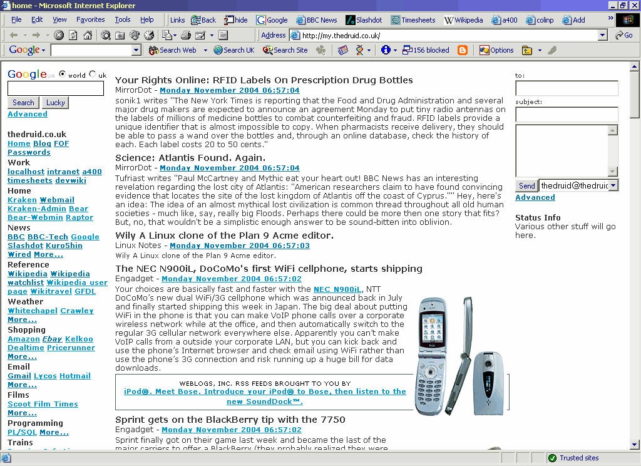The height and width of the screenshot is (466, 641).
Task: Expand the links bar overflow chevron
Action: (611, 18)
